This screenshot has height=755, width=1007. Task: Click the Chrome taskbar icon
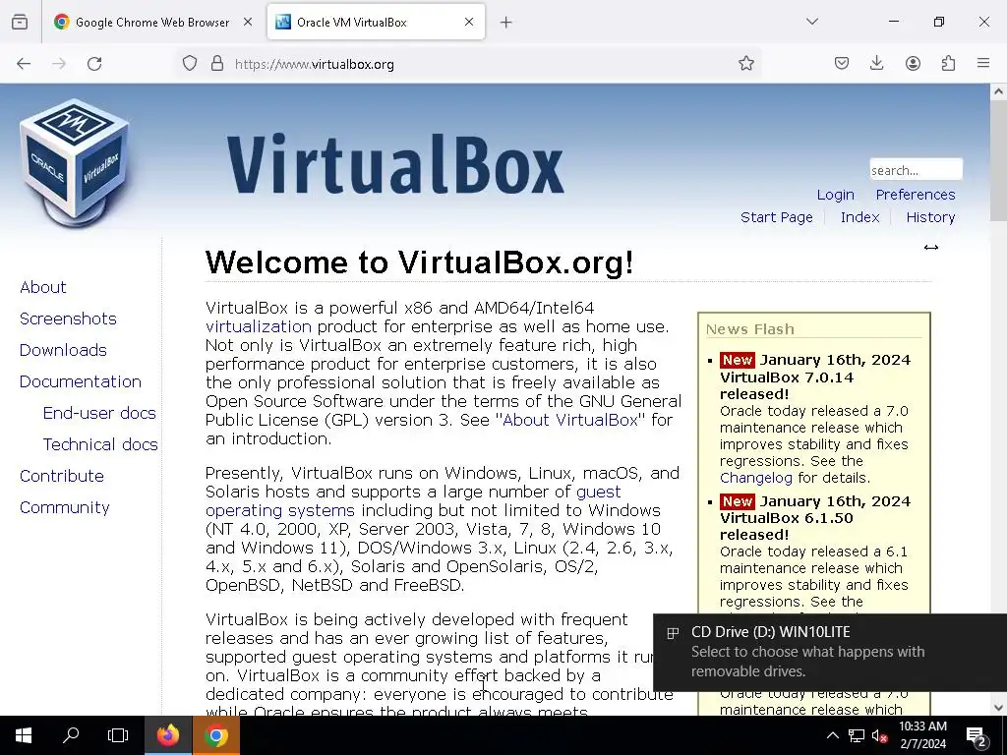point(215,735)
